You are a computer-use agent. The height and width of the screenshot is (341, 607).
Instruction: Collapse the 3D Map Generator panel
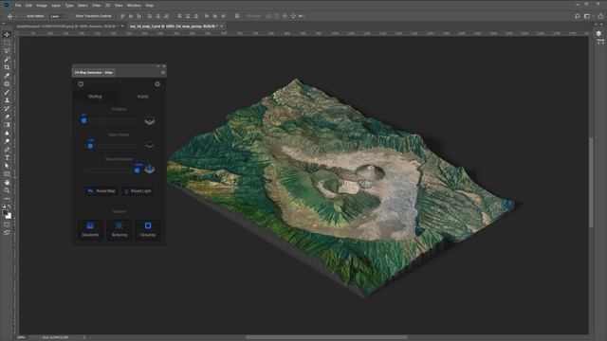(158, 66)
